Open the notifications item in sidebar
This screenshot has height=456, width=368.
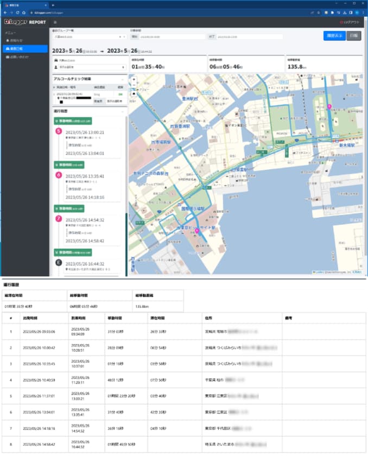[24, 40]
